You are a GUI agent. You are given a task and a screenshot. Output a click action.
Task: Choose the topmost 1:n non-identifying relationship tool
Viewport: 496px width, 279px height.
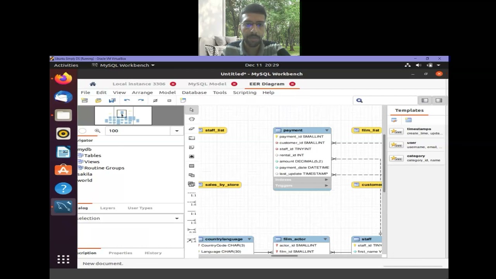191,203
